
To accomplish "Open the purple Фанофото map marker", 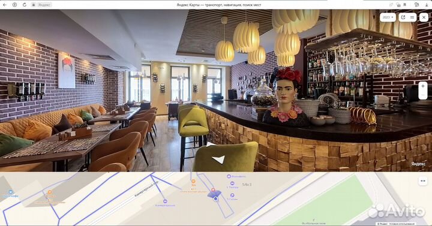I will click(229, 176).
